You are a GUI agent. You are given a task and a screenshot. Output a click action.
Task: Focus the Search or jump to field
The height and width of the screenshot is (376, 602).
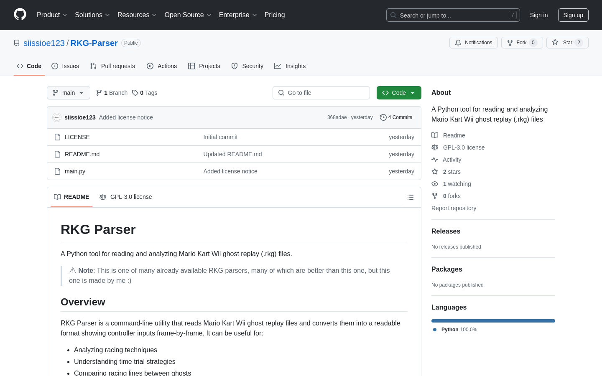453,15
